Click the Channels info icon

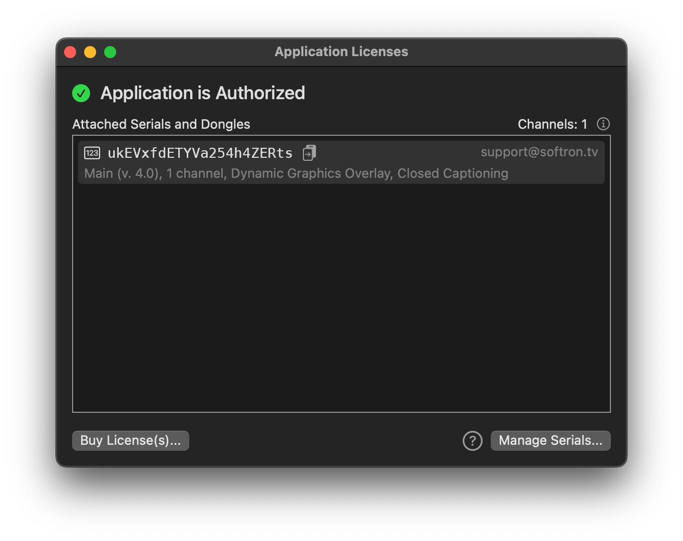603,124
